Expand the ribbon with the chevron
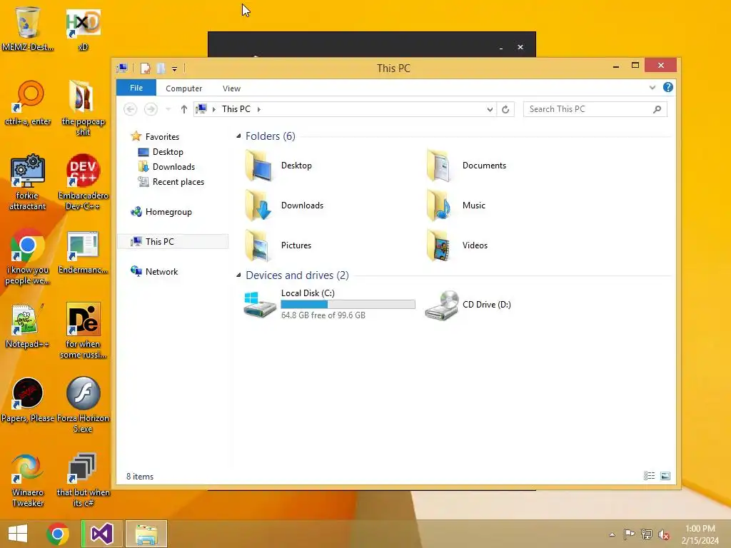This screenshot has width=731, height=548. 652,88
